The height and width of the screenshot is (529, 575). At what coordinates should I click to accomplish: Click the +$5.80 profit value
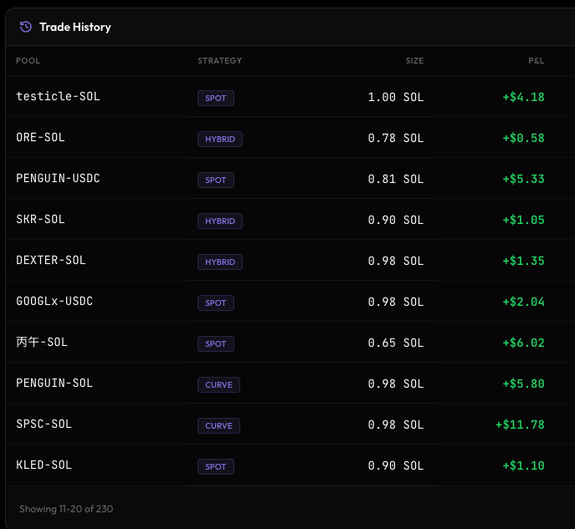click(x=523, y=384)
